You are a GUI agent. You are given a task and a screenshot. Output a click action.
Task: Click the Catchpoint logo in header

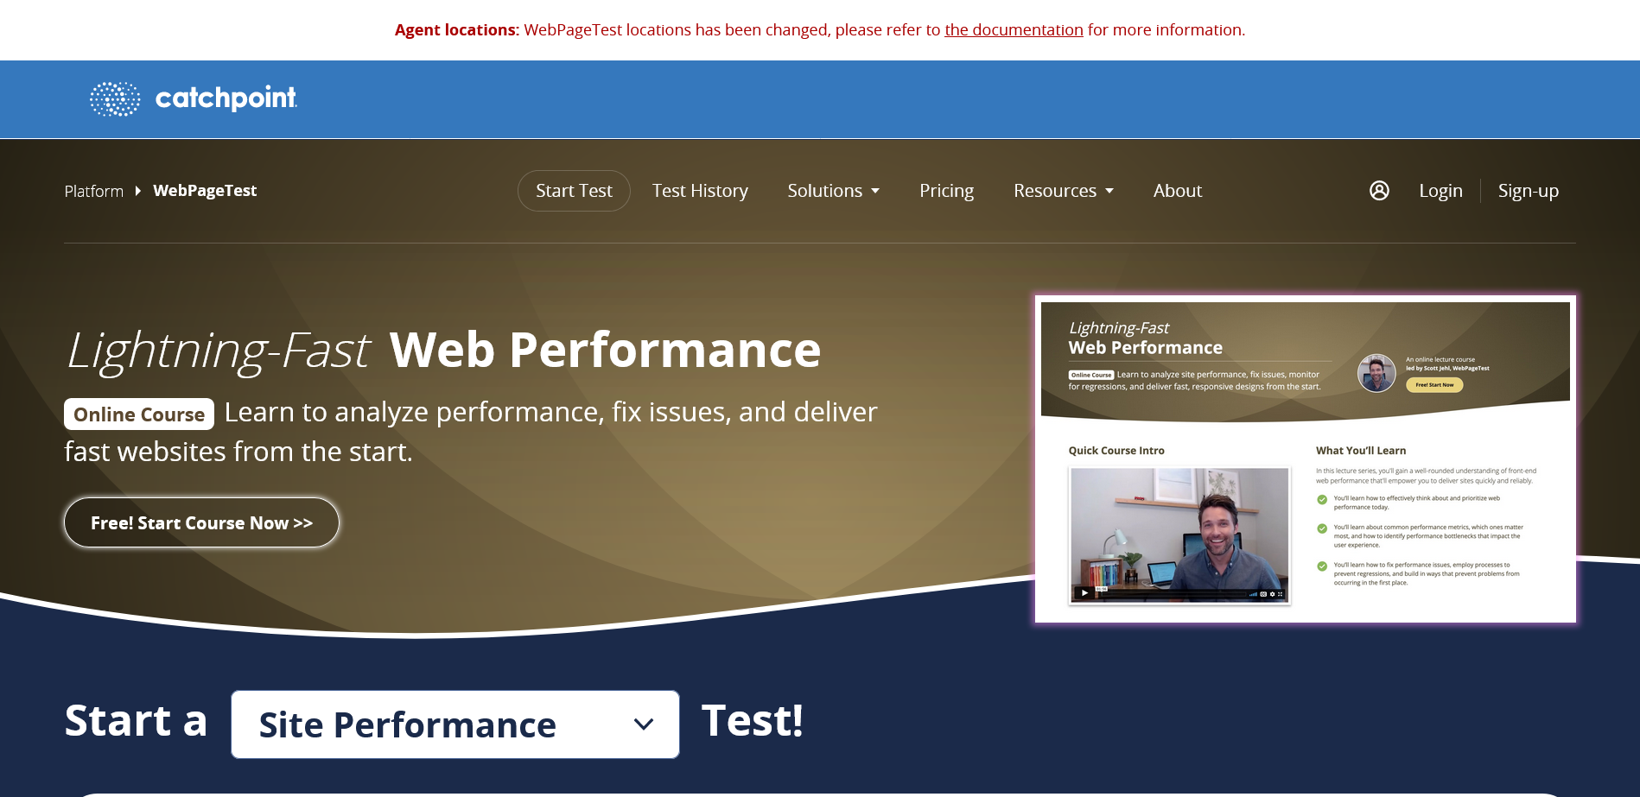click(x=194, y=98)
